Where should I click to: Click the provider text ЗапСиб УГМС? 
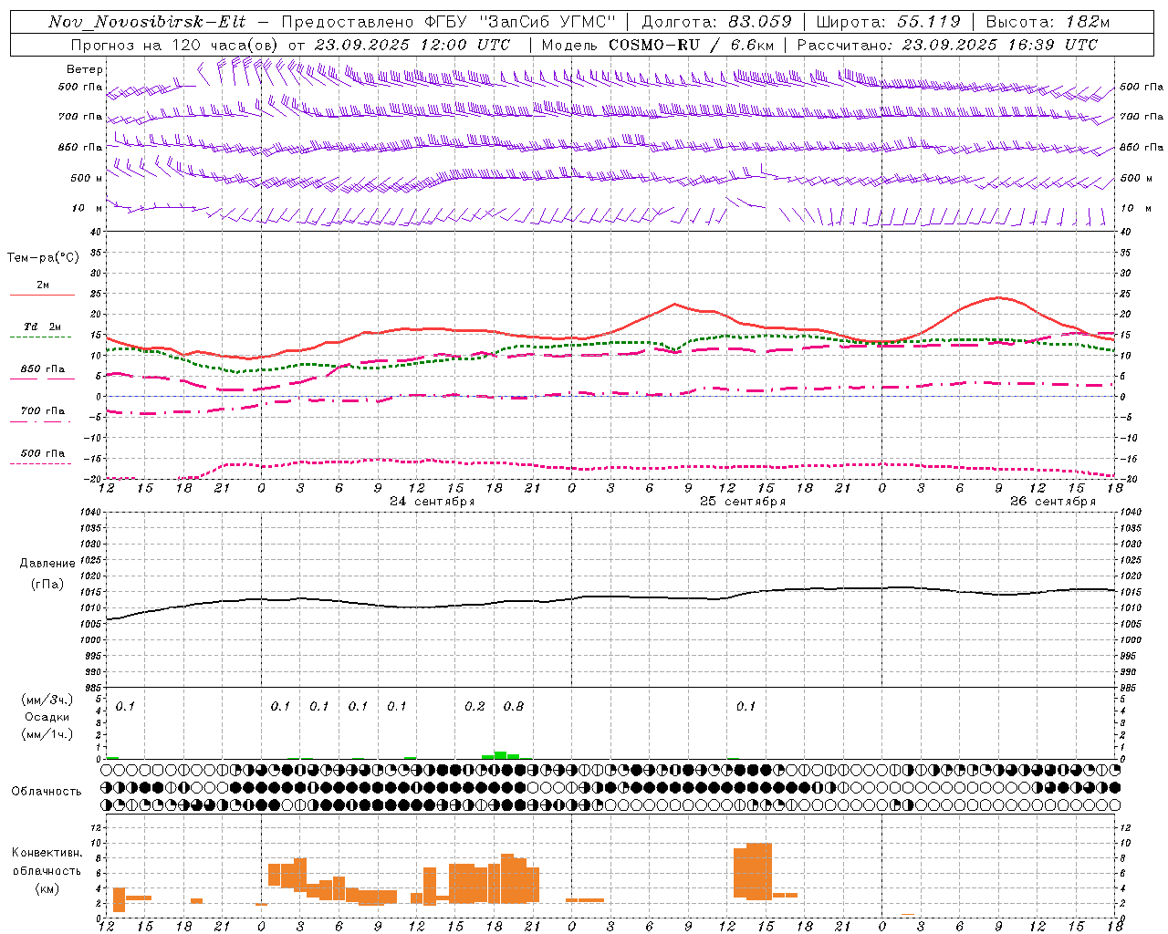point(547,22)
